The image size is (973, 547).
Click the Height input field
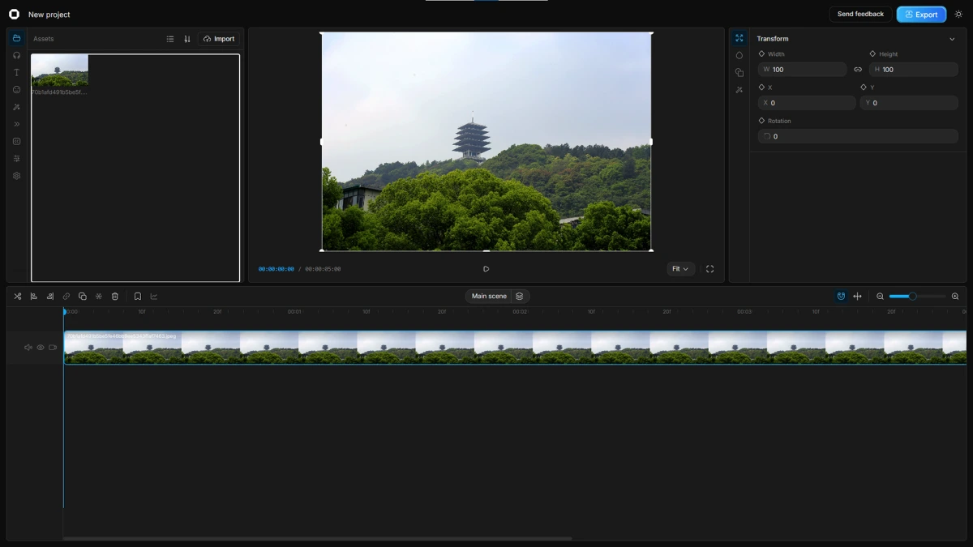pyautogui.click(x=914, y=70)
